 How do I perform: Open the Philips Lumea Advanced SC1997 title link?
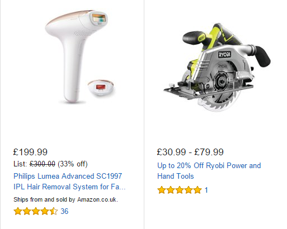pos(69,182)
